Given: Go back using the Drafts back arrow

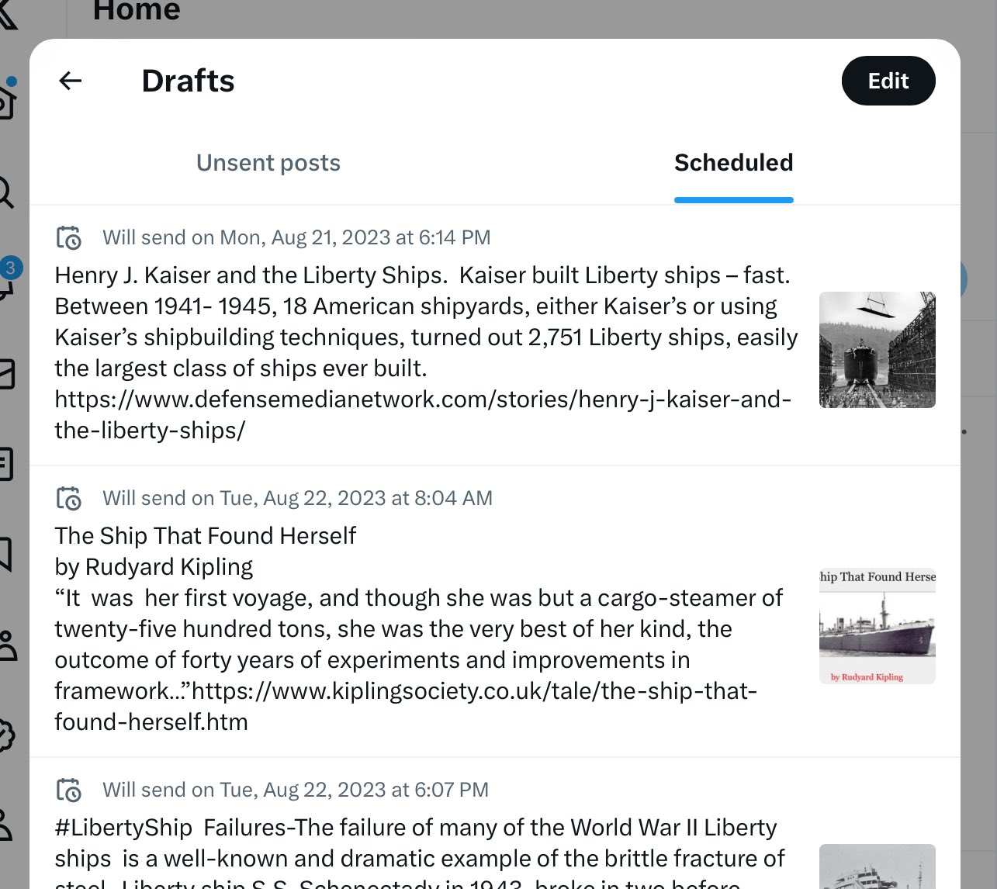Looking at the screenshot, I should point(71,81).
